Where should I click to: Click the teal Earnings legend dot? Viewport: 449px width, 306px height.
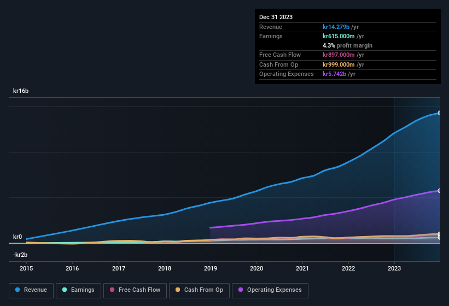pyautogui.click(x=65, y=290)
